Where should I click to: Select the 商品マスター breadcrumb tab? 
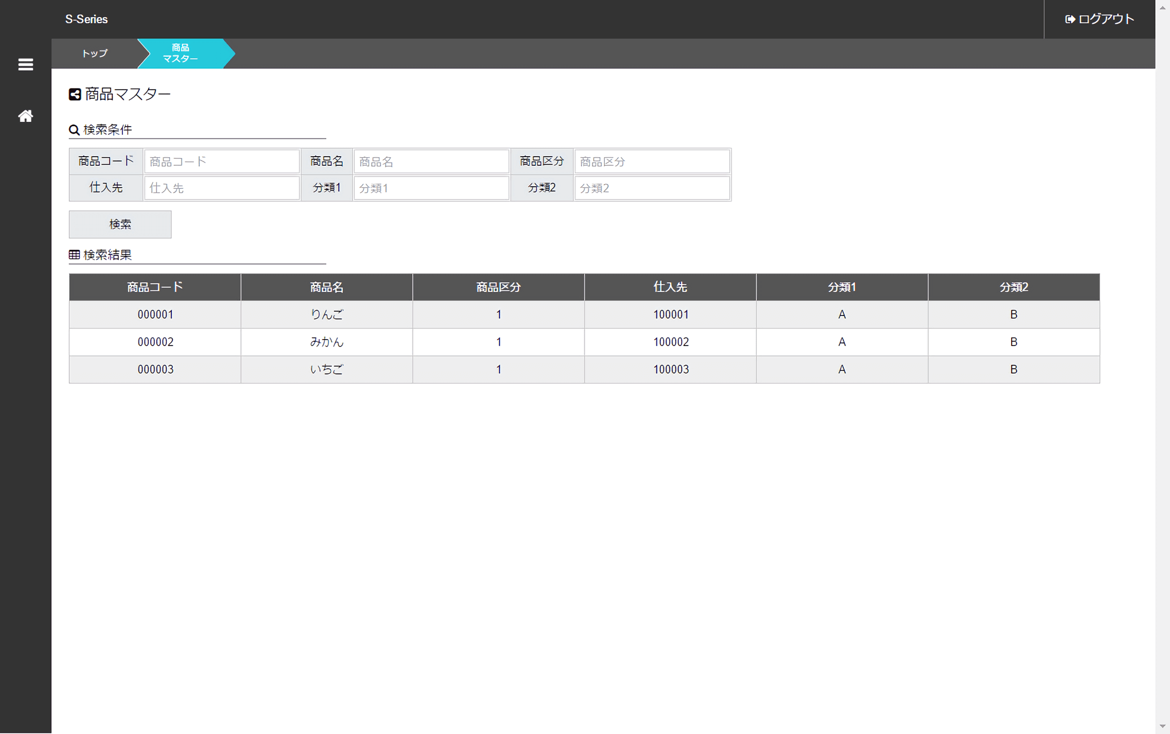pos(181,54)
